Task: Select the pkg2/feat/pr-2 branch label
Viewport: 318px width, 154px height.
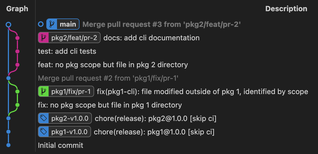Action: pos(74,38)
